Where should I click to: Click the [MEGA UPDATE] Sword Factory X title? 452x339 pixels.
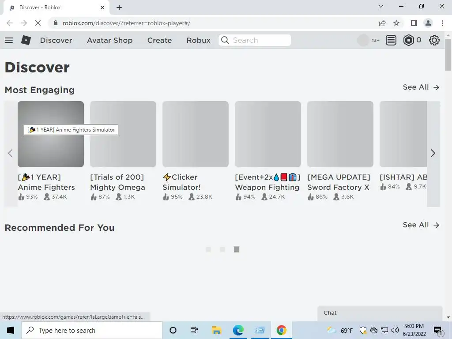(x=339, y=182)
